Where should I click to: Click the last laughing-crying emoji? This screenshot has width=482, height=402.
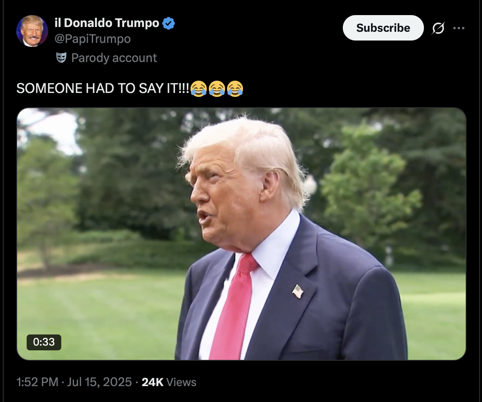(x=235, y=88)
